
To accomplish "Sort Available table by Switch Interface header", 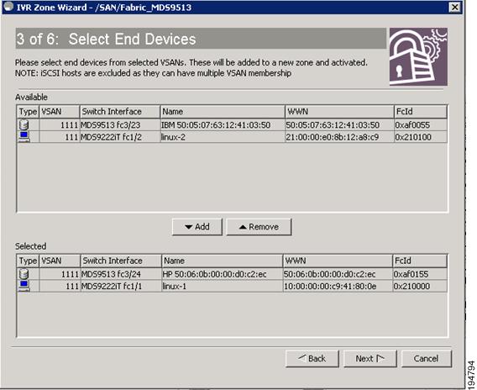I will 120,112.
